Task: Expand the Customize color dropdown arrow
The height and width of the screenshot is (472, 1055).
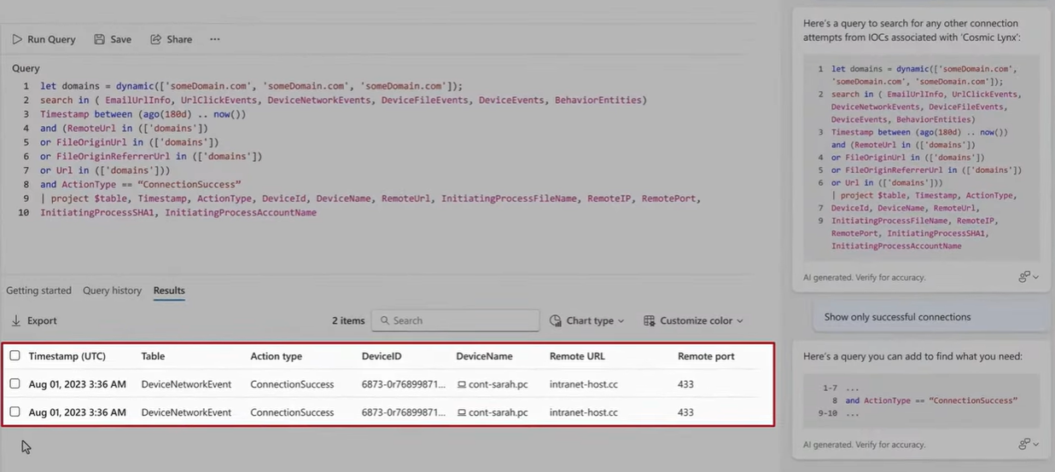Action: point(739,321)
